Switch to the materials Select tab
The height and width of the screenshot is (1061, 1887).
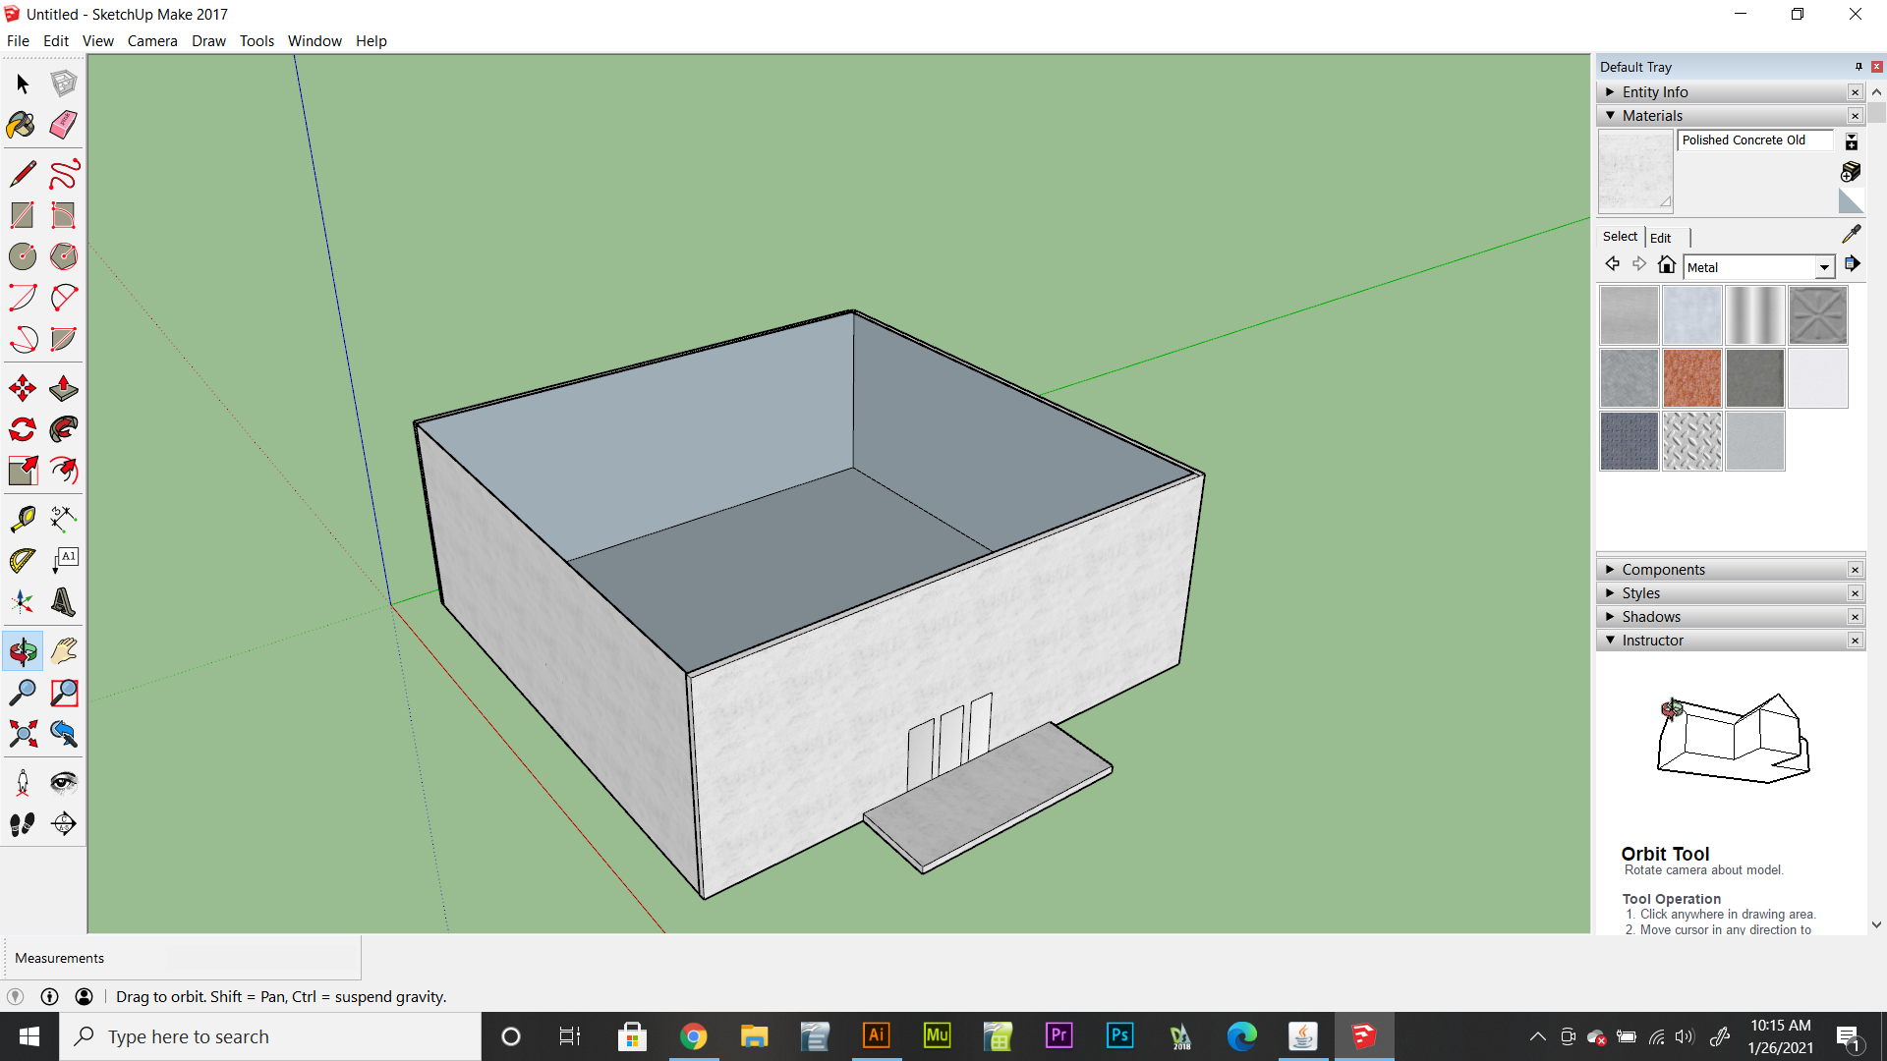pos(1620,237)
